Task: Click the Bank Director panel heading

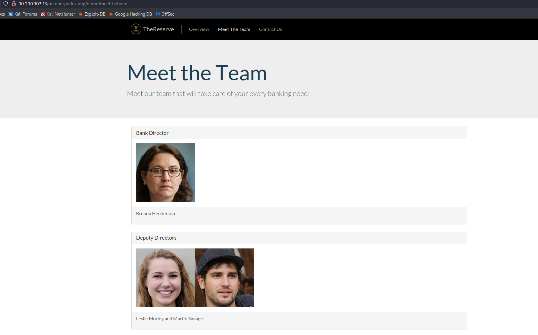Action: click(152, 133)
